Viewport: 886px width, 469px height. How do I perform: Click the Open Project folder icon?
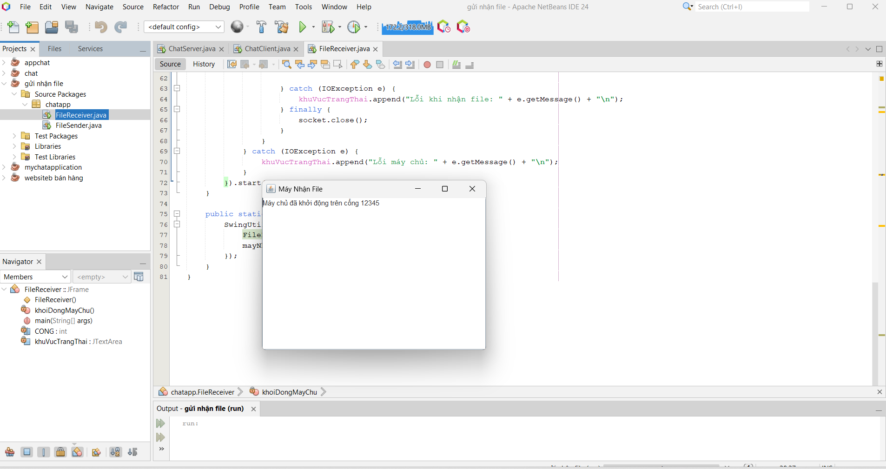[52, 27]
